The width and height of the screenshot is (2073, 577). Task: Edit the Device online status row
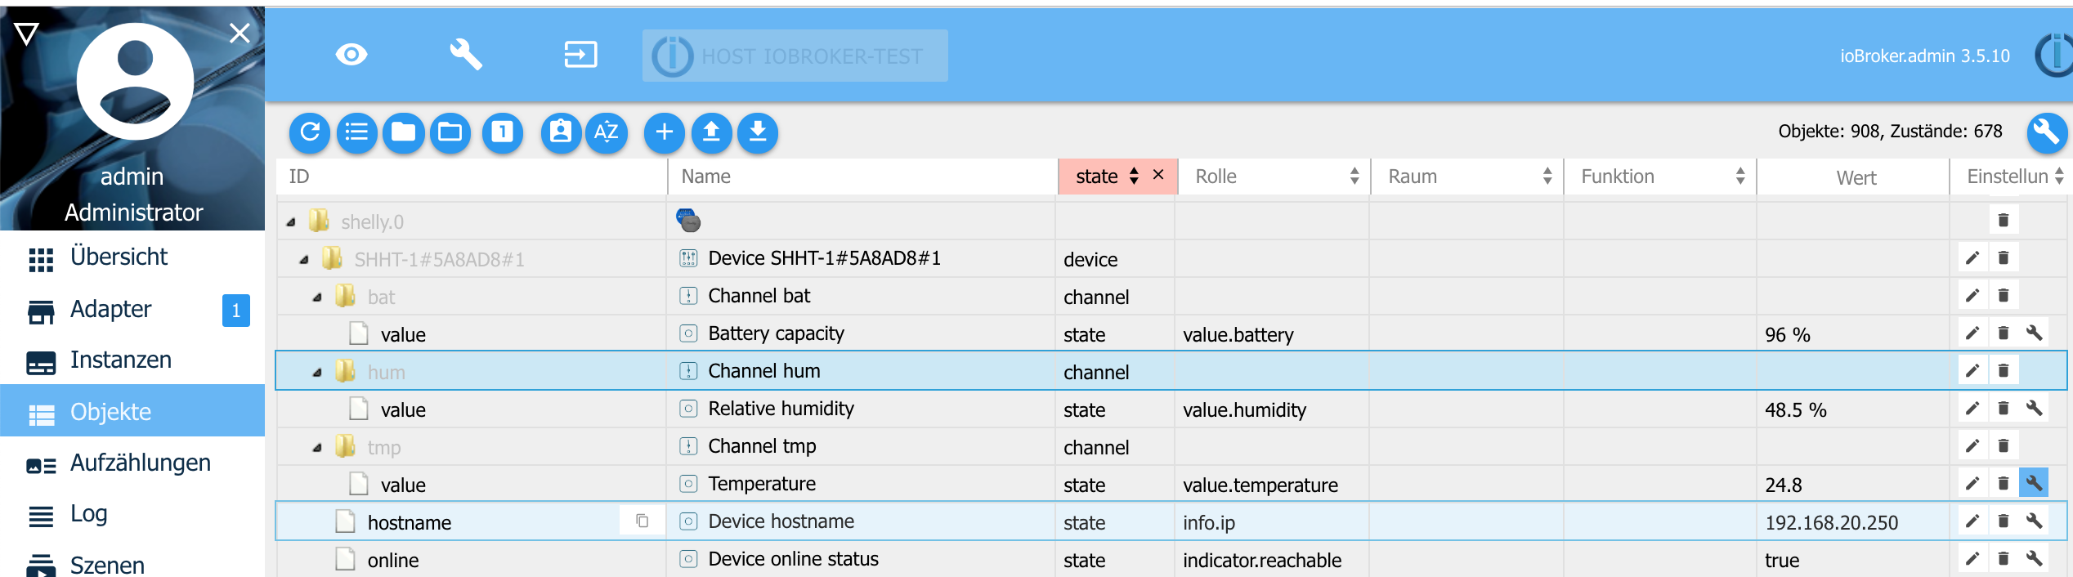tap(1972, 558)
